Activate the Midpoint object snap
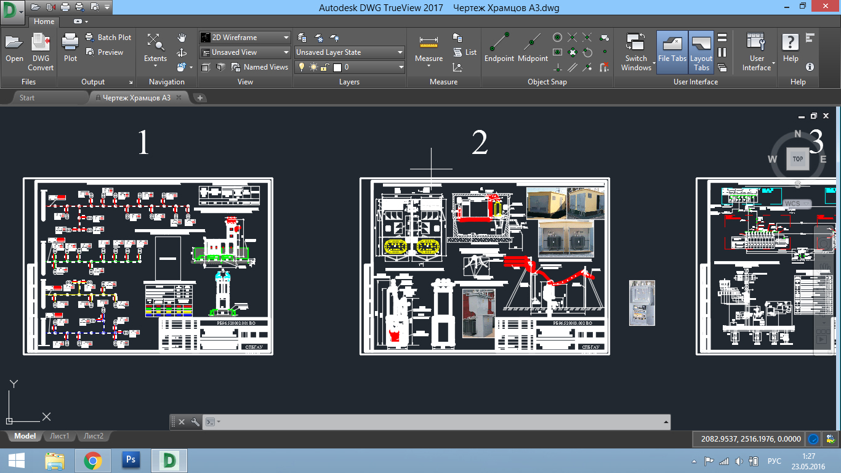This screenshot has width=841, height=473. (x=533, y=48)
